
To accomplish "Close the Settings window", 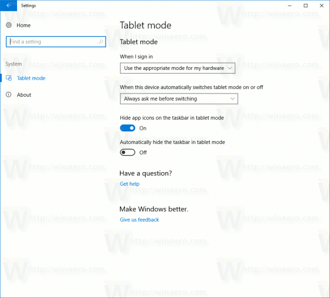I will click(322, 5).
